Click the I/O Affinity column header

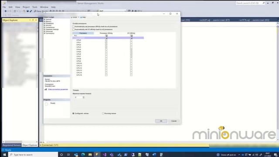131,33
